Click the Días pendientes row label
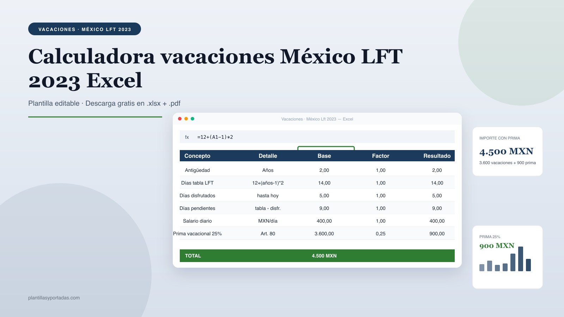The width and height of the screenshot is (564, 317). (197, 208)
